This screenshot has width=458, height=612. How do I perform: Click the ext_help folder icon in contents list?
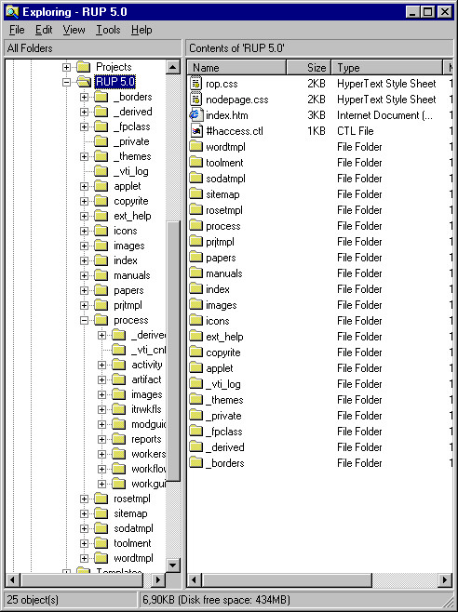pos(196,336)
